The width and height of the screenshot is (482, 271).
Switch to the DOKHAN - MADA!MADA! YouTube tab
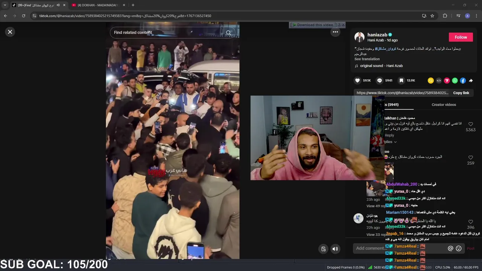(98, 5)
